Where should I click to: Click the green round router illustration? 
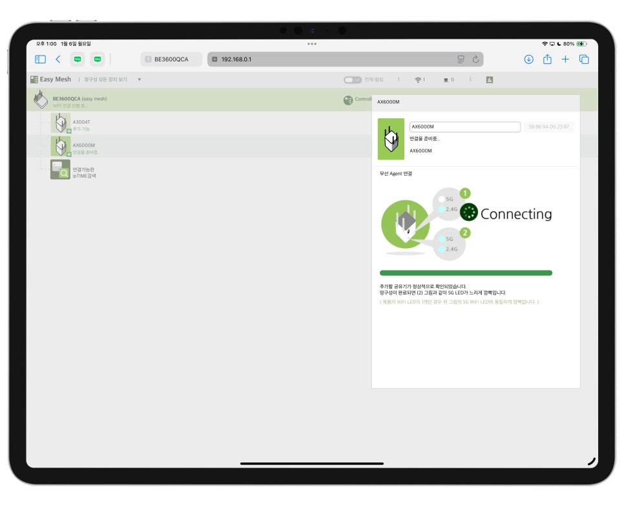point(405,225)
